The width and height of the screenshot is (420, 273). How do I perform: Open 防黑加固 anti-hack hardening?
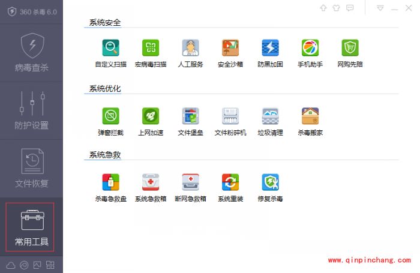pos(270,53)
